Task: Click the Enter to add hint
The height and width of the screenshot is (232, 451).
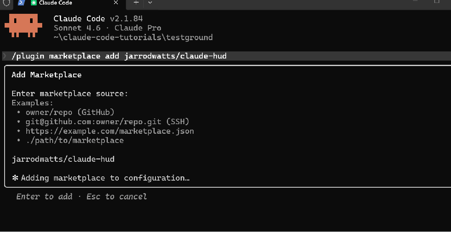Action: [44, 196]
